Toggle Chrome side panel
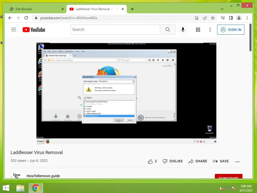 tap(231, 18)
